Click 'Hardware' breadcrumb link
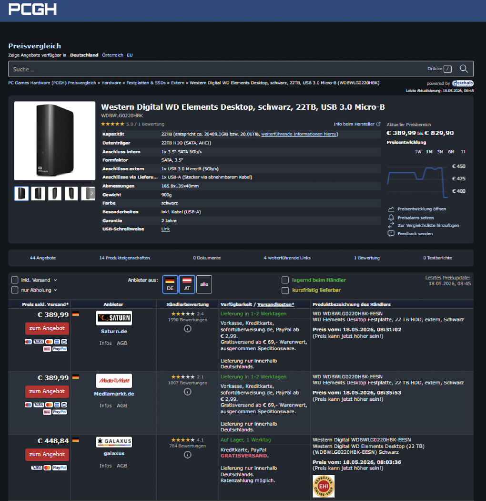The image size is (486, 501). pos(111,83)
